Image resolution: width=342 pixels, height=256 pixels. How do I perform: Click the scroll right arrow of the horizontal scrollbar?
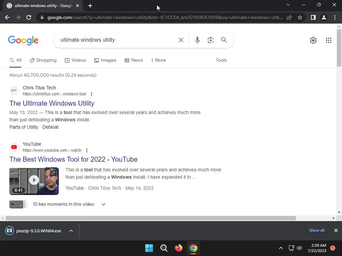334,218
